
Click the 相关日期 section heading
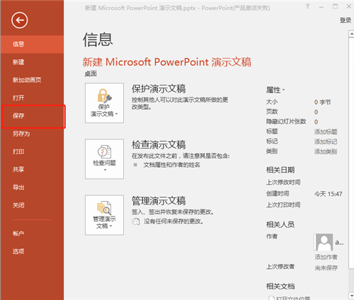click(x=280, y=170)
